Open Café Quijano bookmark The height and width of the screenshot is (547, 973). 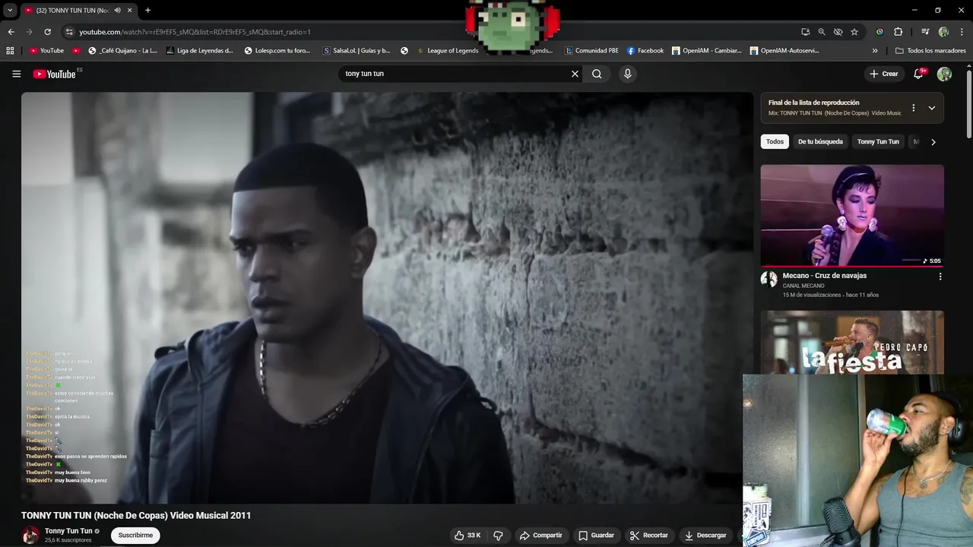pyautogui.click(x=123, y=51)
